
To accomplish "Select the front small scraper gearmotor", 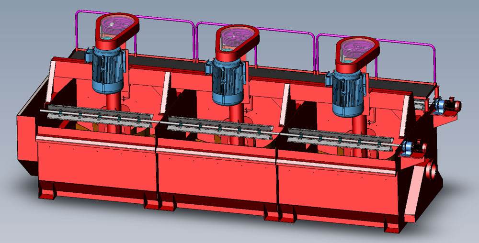I will point(414,147).
